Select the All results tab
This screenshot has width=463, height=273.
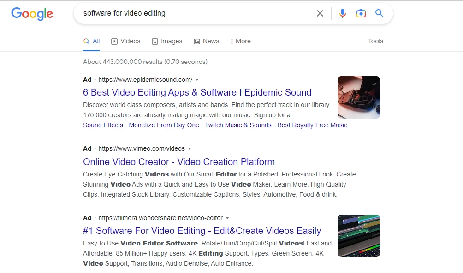91,41
